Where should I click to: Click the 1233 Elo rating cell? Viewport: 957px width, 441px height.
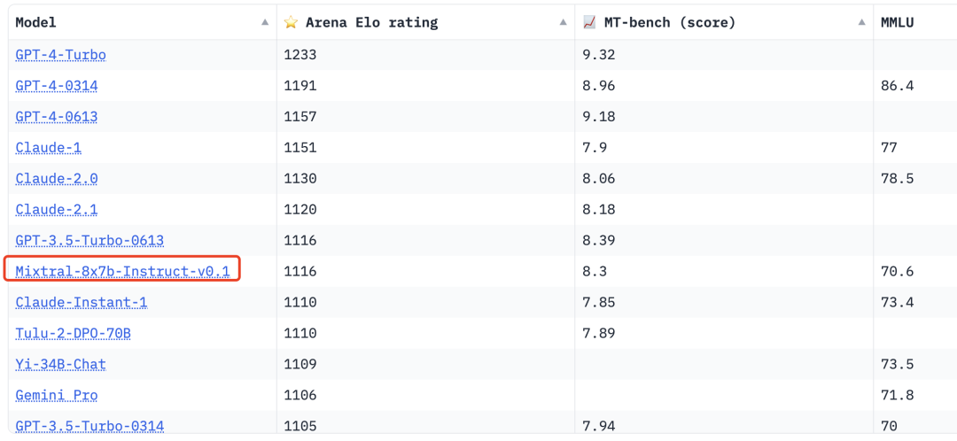[x=300, y=55]
